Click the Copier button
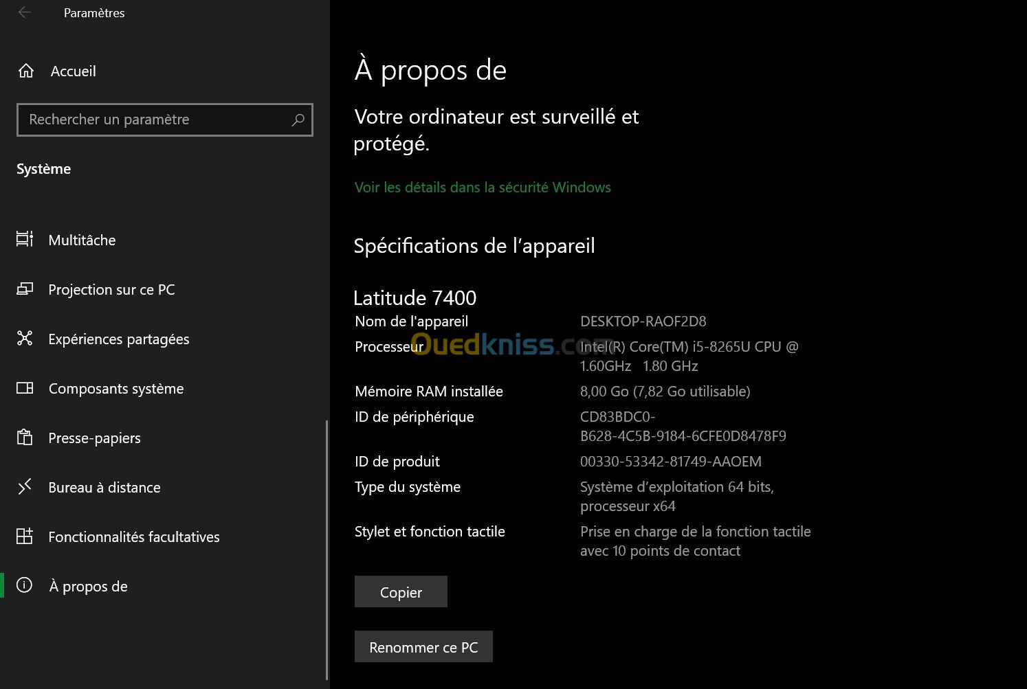 401,591
